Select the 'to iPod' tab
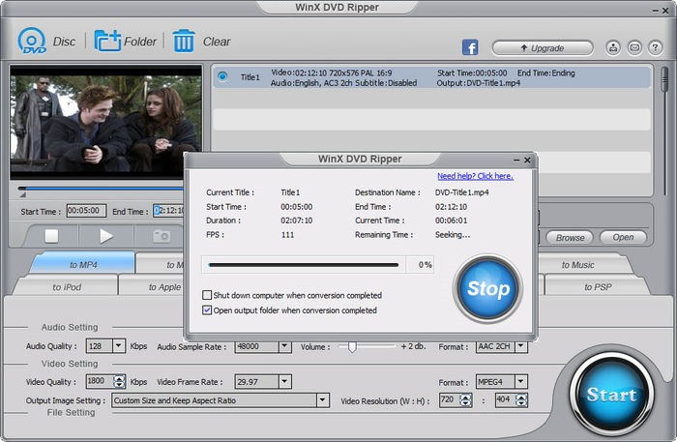The width and height of the screenshot is (677, 442). 66,286
